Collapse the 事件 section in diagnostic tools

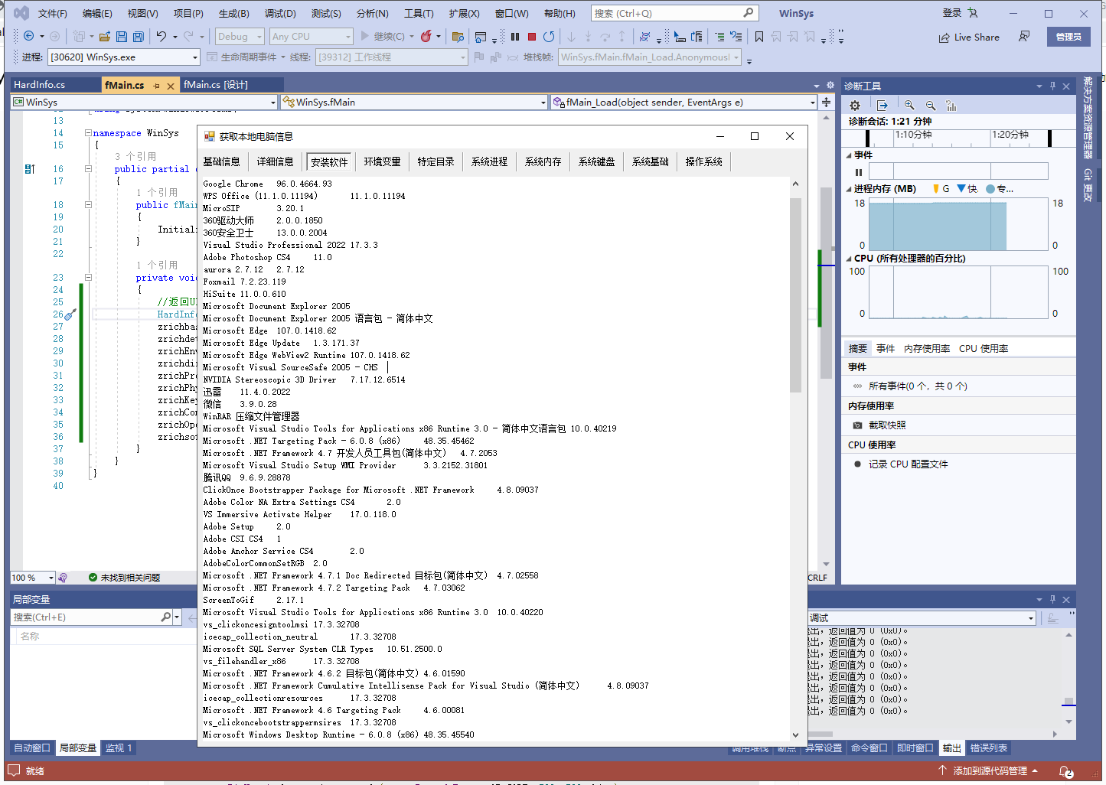pos(849,155)
